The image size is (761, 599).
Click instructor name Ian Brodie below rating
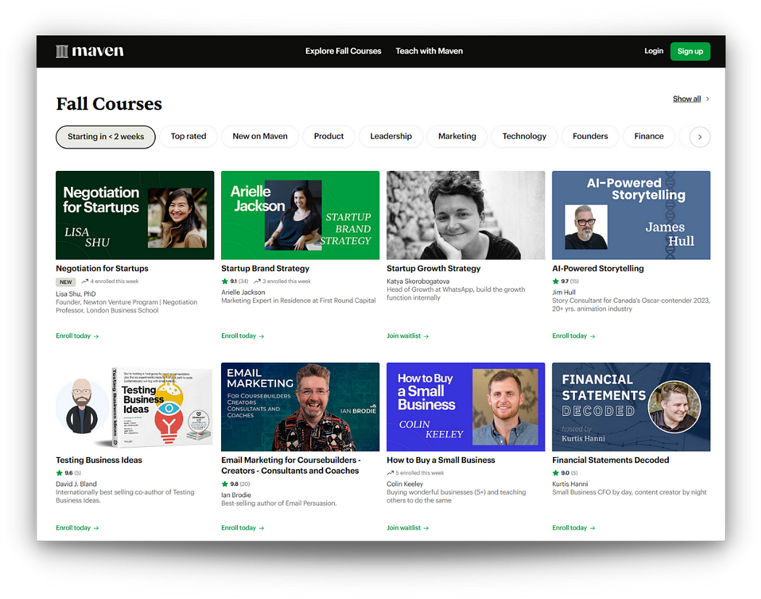point(236,495)
